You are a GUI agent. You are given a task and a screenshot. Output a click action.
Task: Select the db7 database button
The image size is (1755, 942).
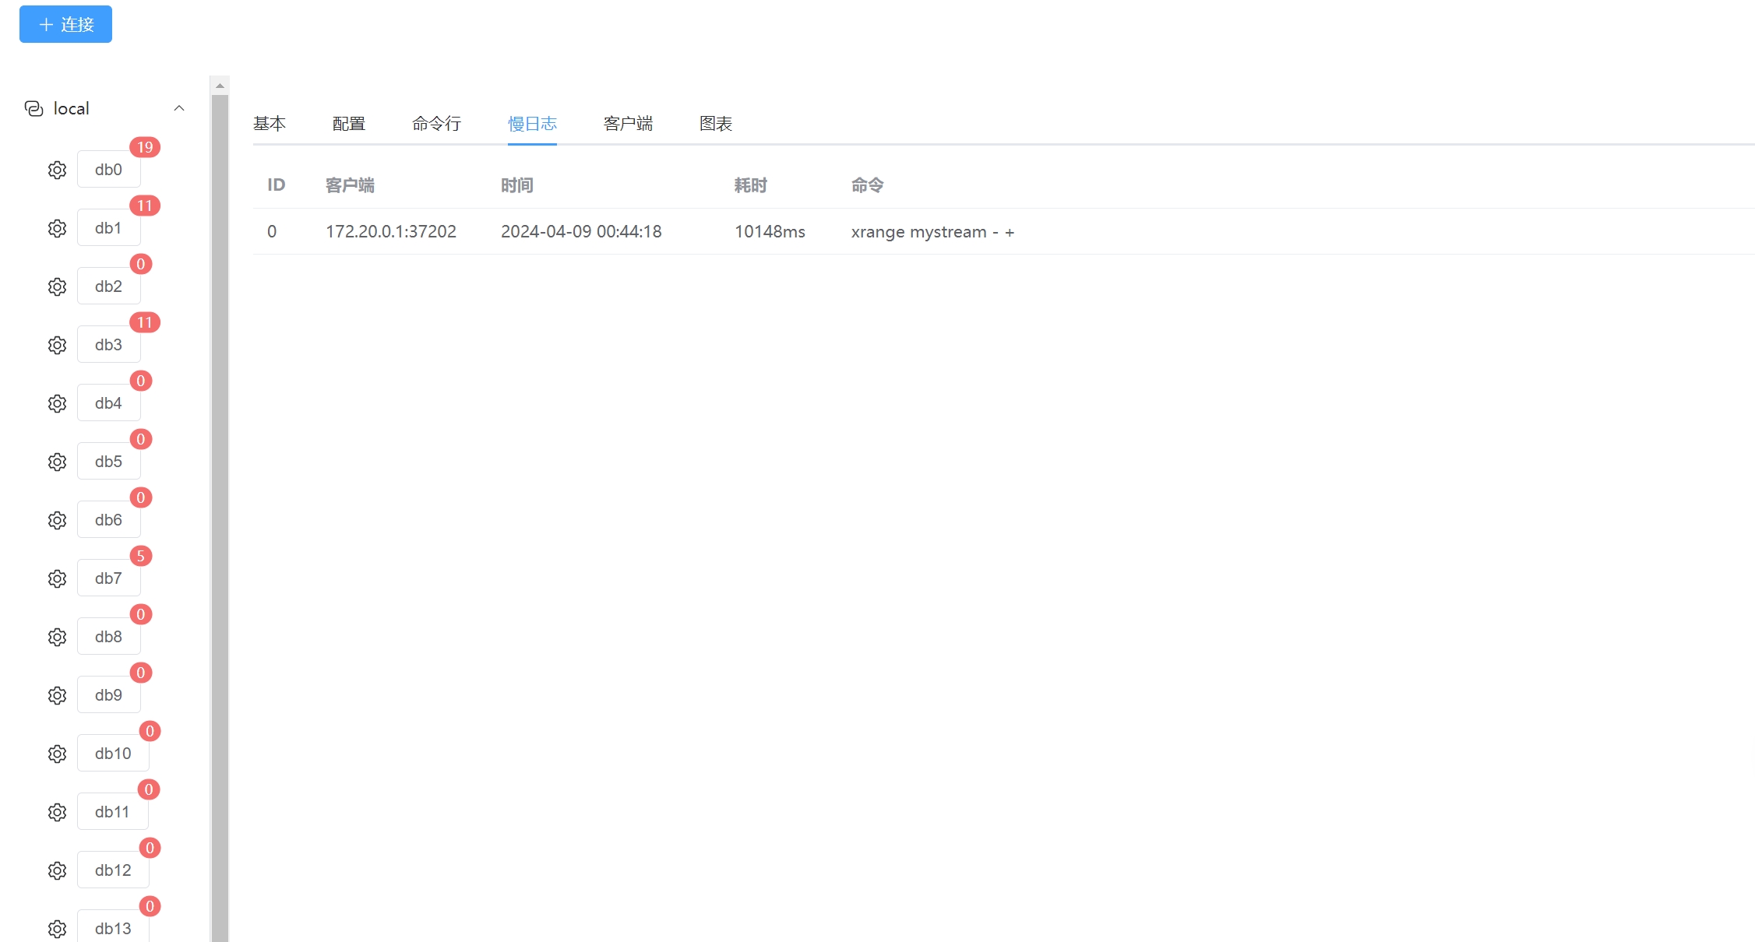108,578
